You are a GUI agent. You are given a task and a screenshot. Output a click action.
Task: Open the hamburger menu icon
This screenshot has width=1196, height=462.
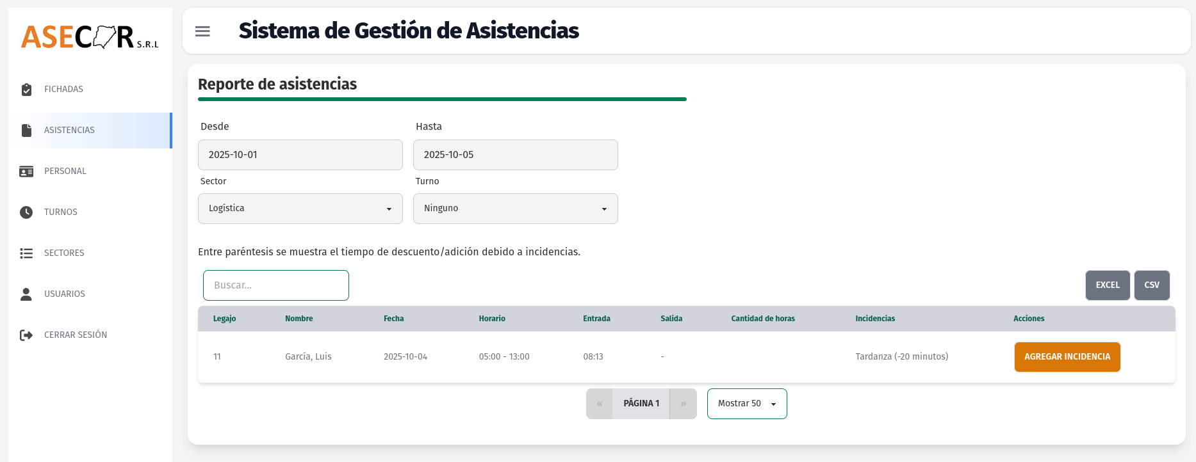202,31
